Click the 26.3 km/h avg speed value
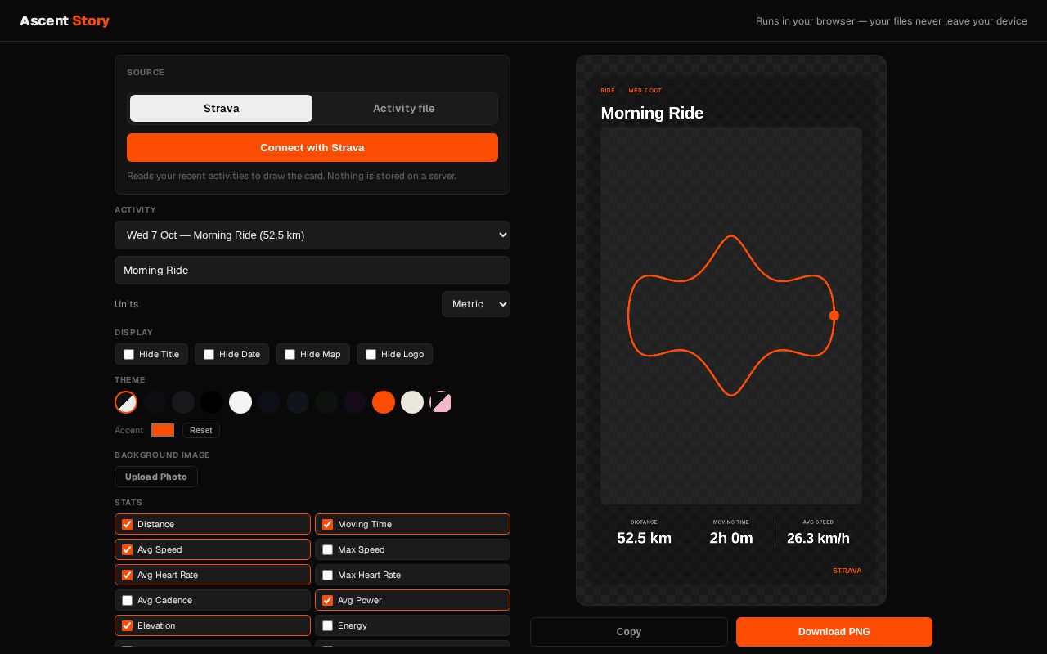 click(x=818, y=538)
